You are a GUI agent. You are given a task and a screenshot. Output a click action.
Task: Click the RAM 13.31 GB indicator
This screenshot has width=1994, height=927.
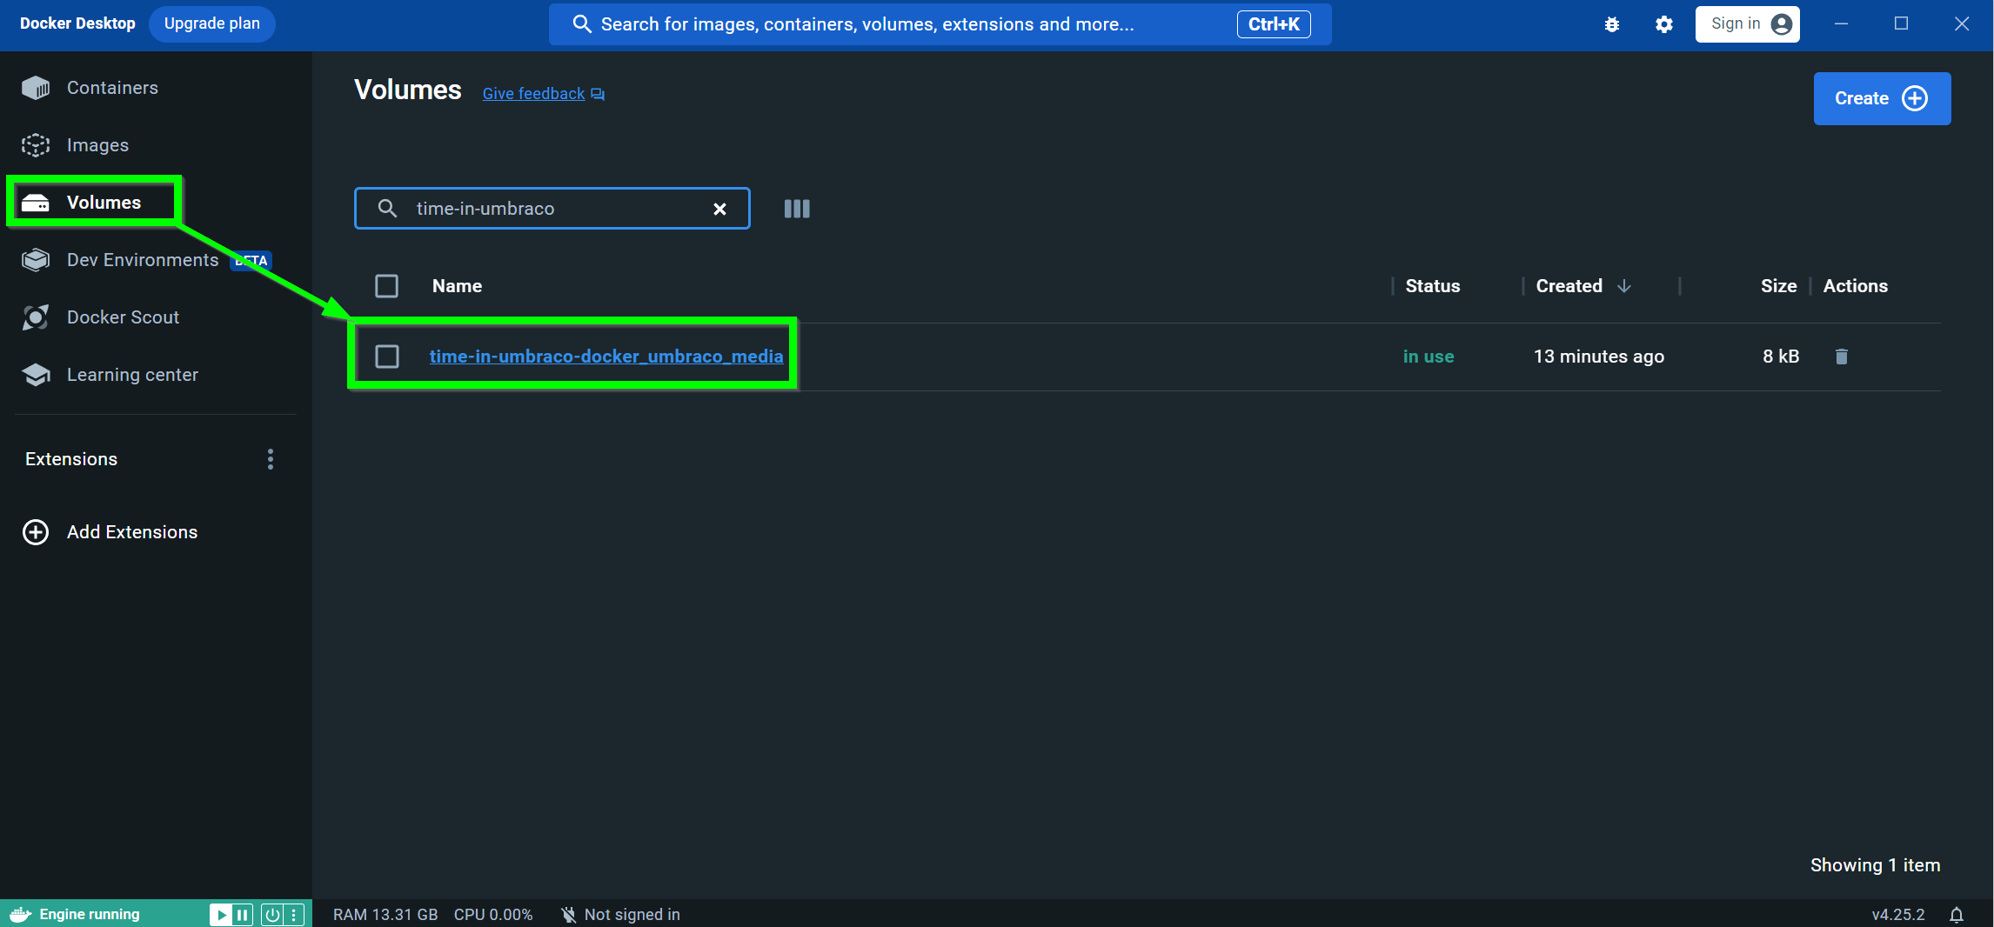(x=385, y=915)
